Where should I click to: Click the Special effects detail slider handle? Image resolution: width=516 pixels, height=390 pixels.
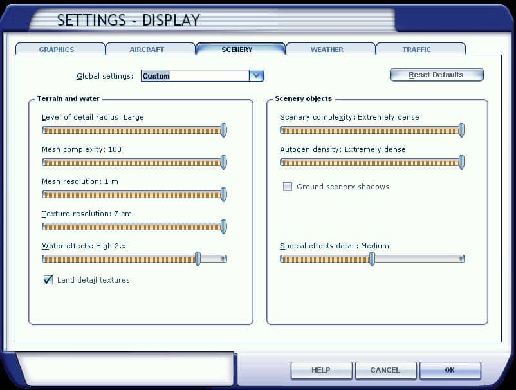(x=372, y=259)
